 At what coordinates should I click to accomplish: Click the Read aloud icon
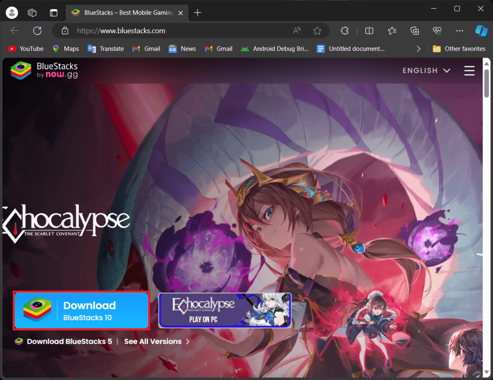pyautogui.click(x=297, y=31)
